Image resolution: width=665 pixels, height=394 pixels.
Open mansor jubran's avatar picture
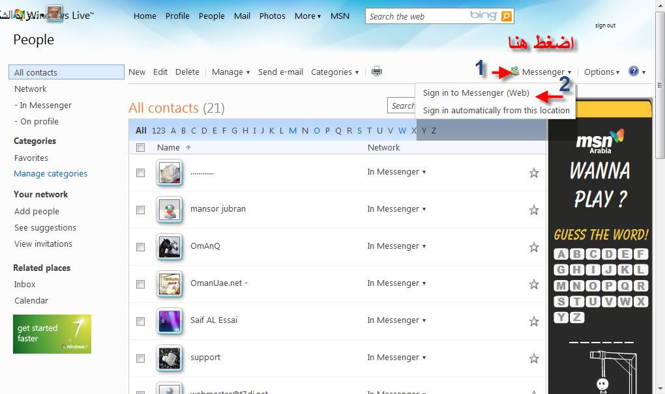click(x=170, y=210)
